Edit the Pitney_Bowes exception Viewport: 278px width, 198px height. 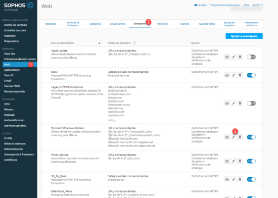[233, 161]
